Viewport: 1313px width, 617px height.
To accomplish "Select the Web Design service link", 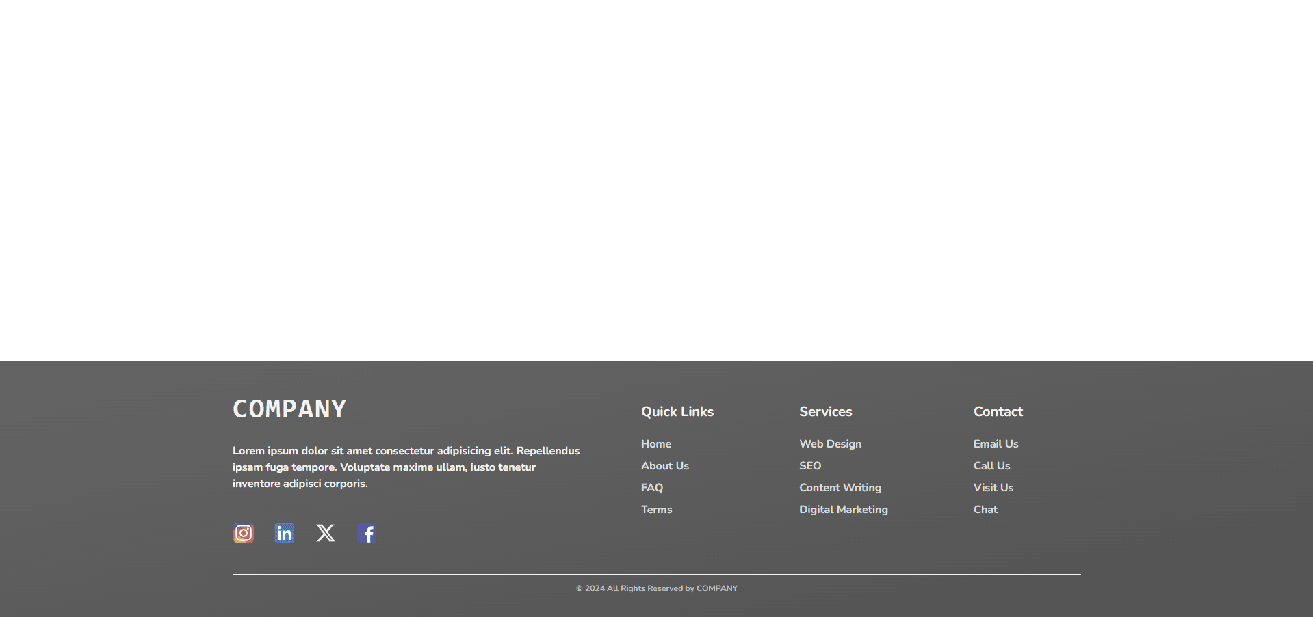I will [x=831, y=444].
